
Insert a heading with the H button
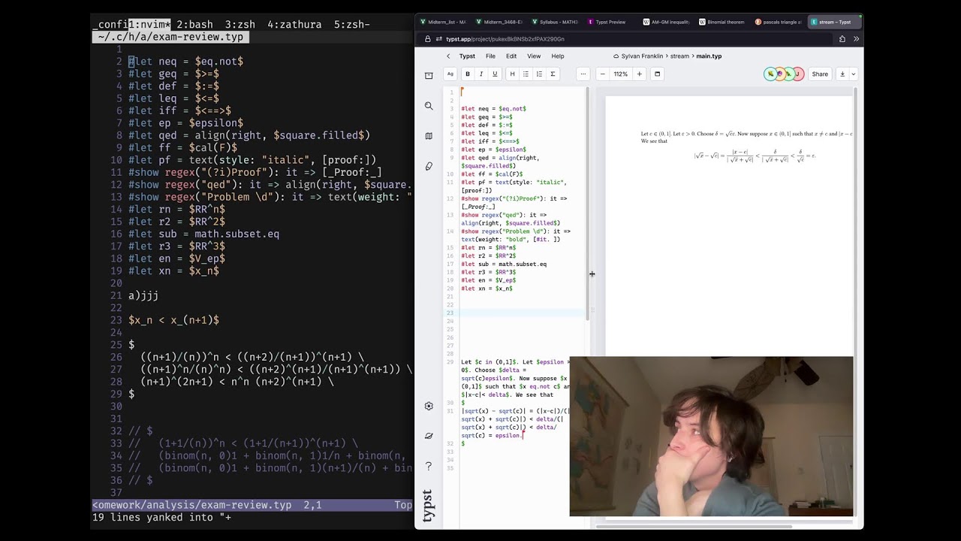(512, 74)
